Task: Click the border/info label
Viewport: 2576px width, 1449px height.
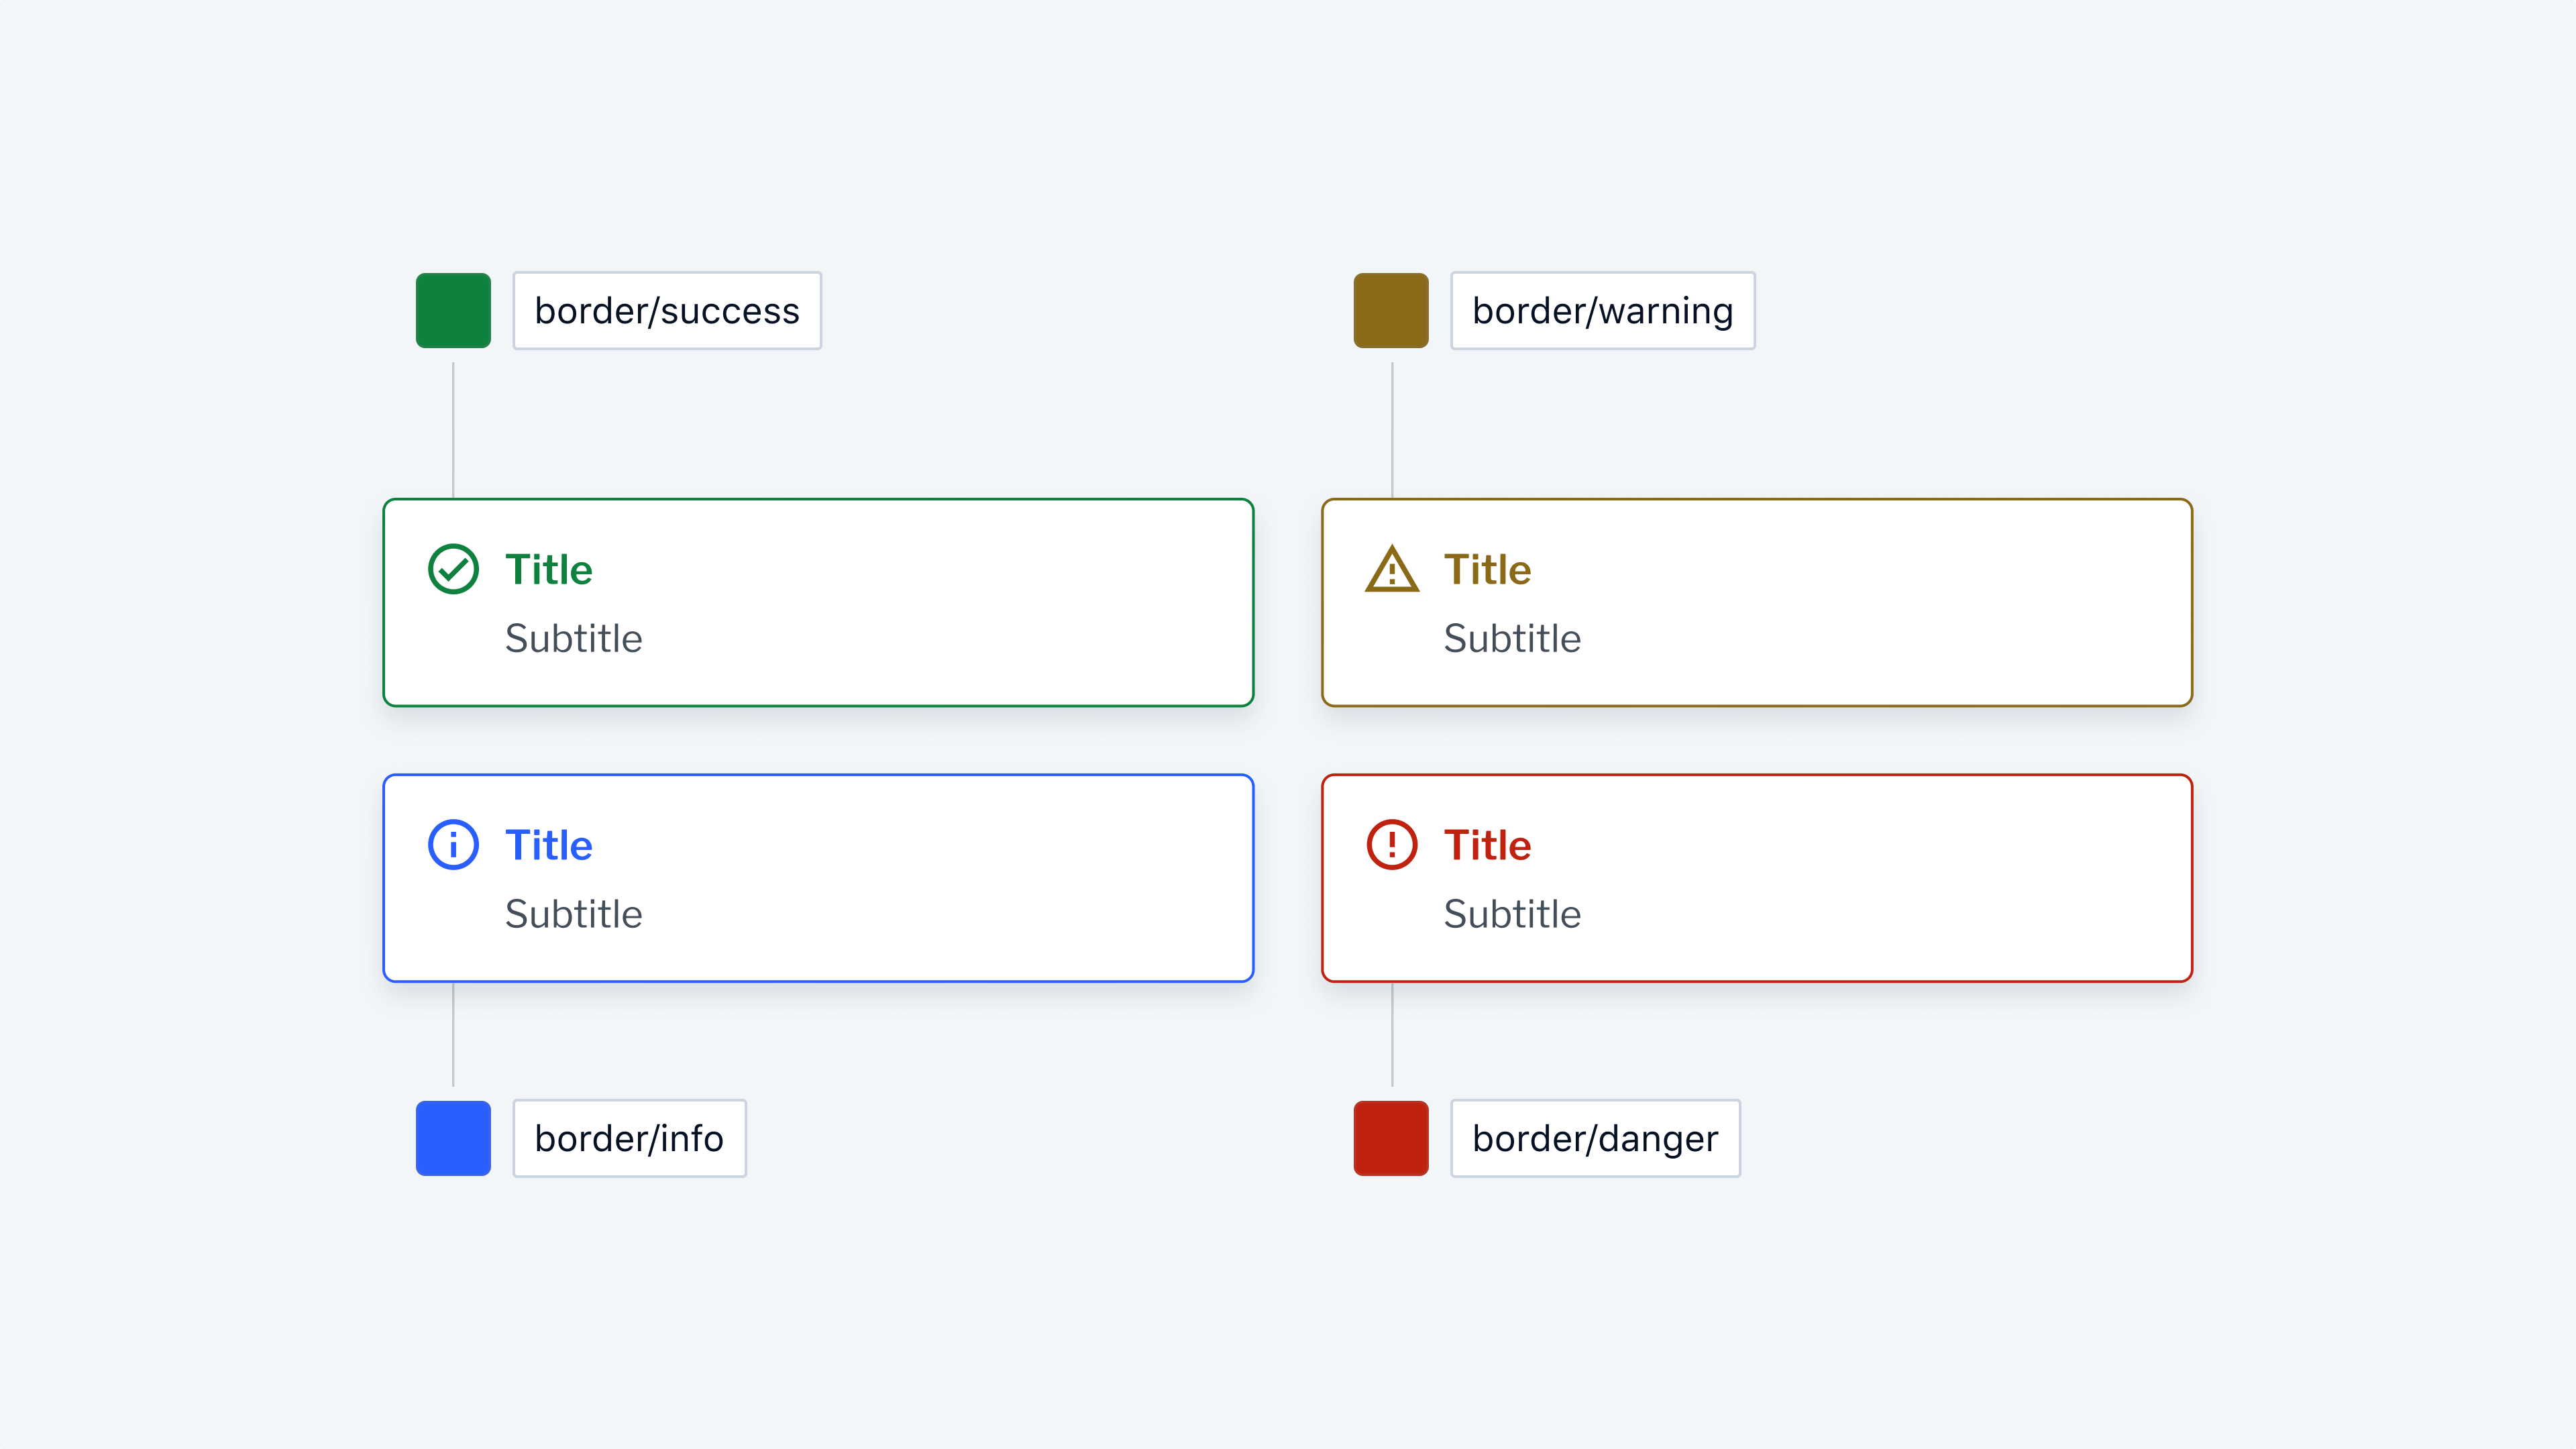Action: click(629, 1138)
